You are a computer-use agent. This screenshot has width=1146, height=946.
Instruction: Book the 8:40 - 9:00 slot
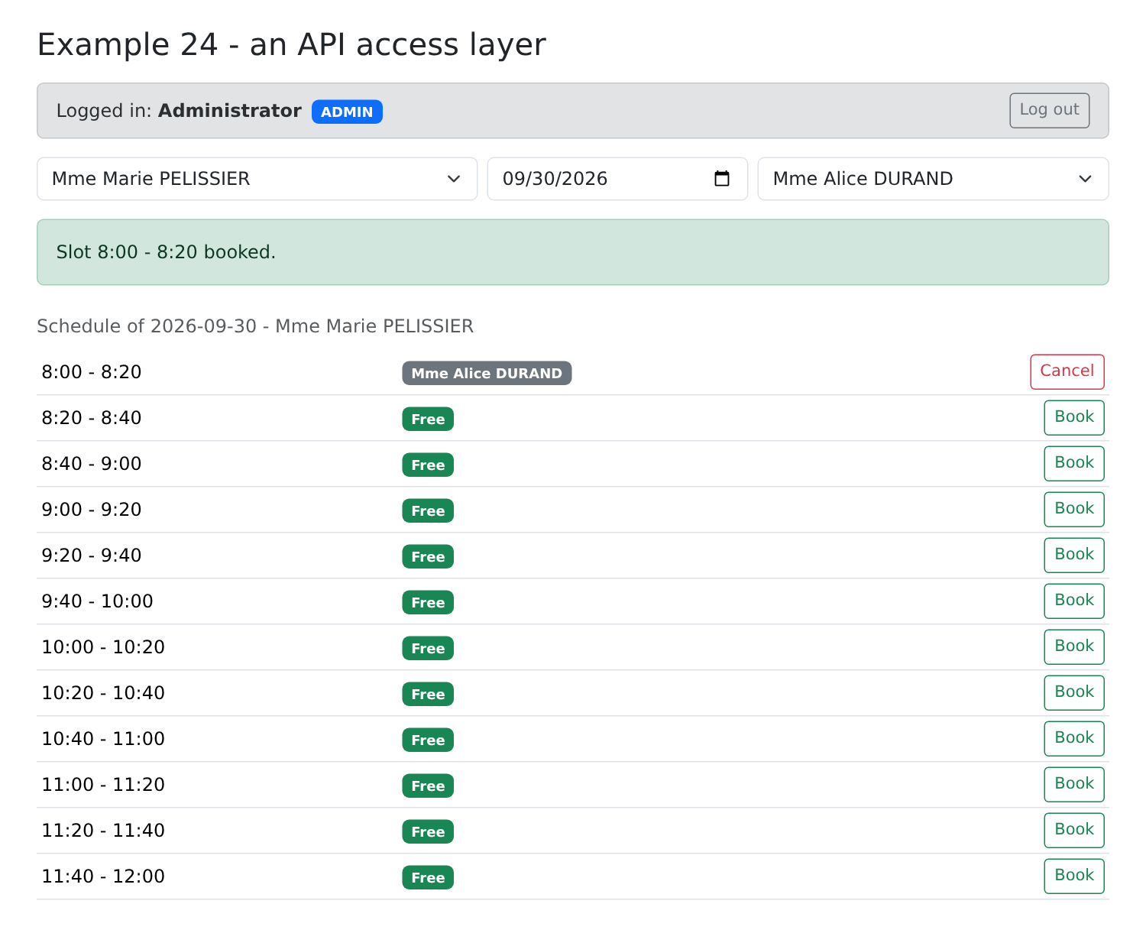click(x=1074, y=463)
